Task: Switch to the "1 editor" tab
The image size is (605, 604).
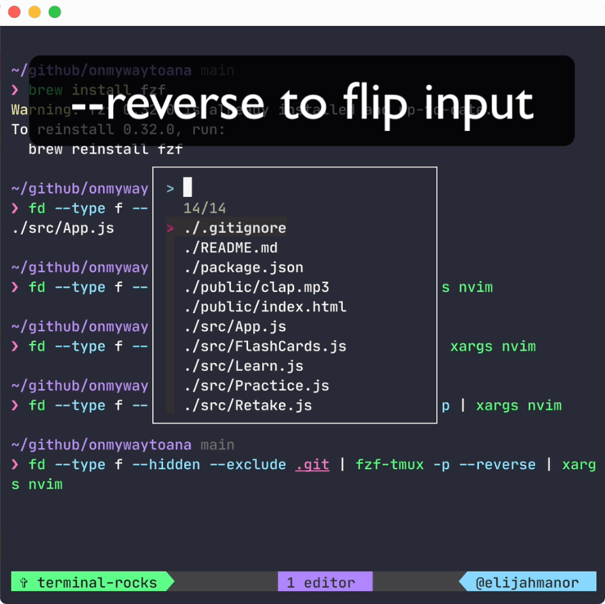Action: click(325, 581)
